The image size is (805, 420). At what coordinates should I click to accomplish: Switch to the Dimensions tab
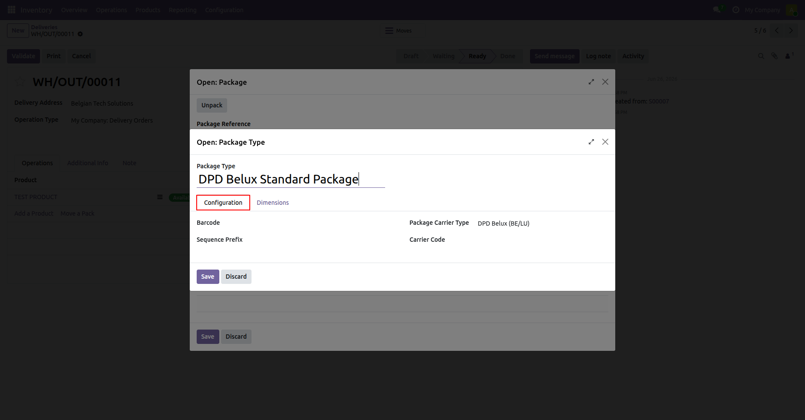[x=273, y=203]
